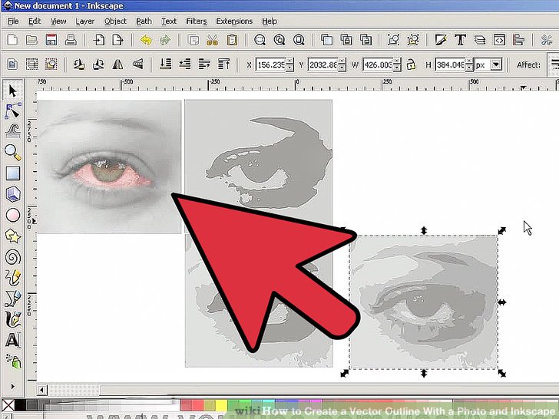
Task: Activate the Zoom magnifier tool
Action: point(13,153)
